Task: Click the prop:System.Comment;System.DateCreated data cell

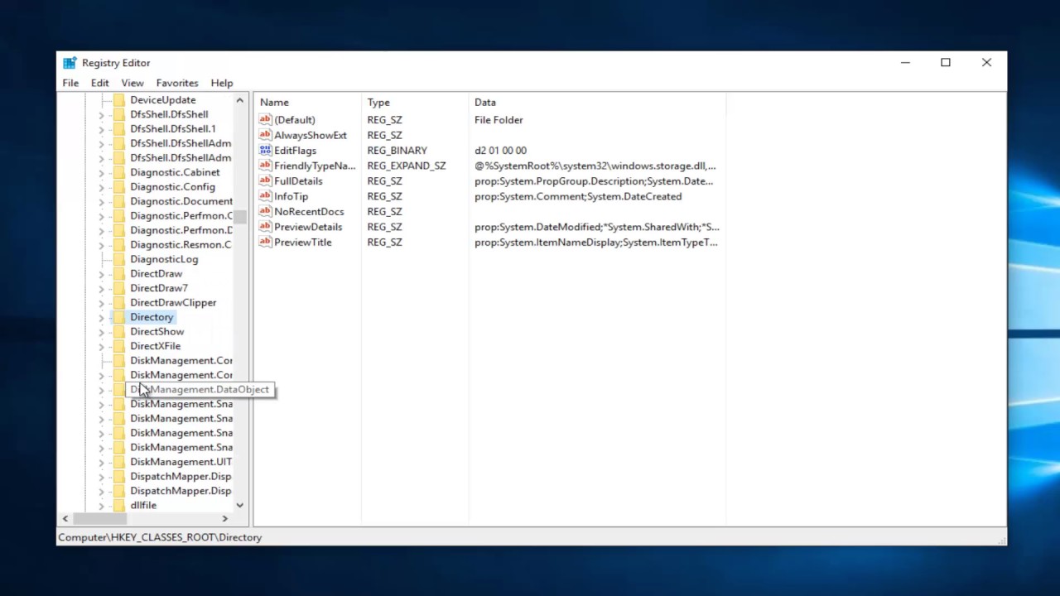Action: click(578, 196)
